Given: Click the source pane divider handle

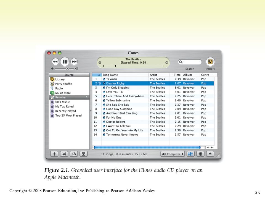Looking at the screenshot, I should point(91,111).
